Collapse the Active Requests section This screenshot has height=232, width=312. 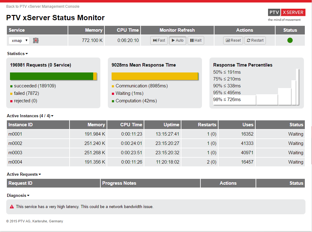tap(24, 174)
